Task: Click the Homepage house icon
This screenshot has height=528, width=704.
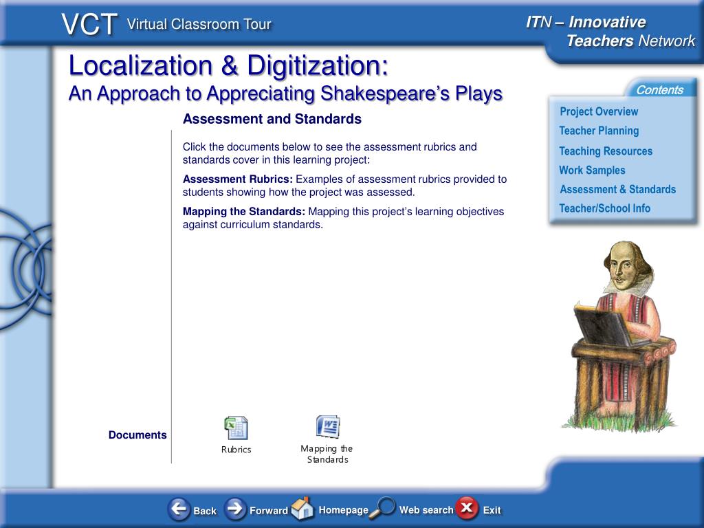Action: coord(302,508)
